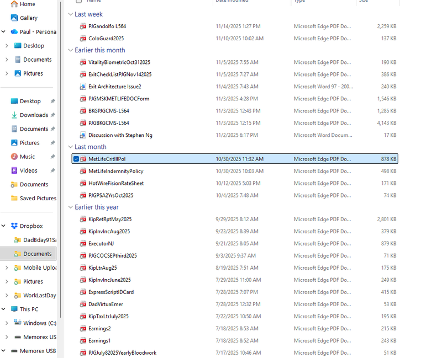Click PDF icon of ColoGuard2025
This screenshot has width=442, height=358.
(83, 39)
